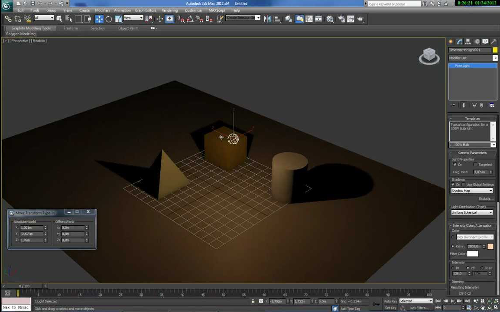Open the Hierarchy command panel tab
This screenshot has height=312, width=500.
[468, 42]
